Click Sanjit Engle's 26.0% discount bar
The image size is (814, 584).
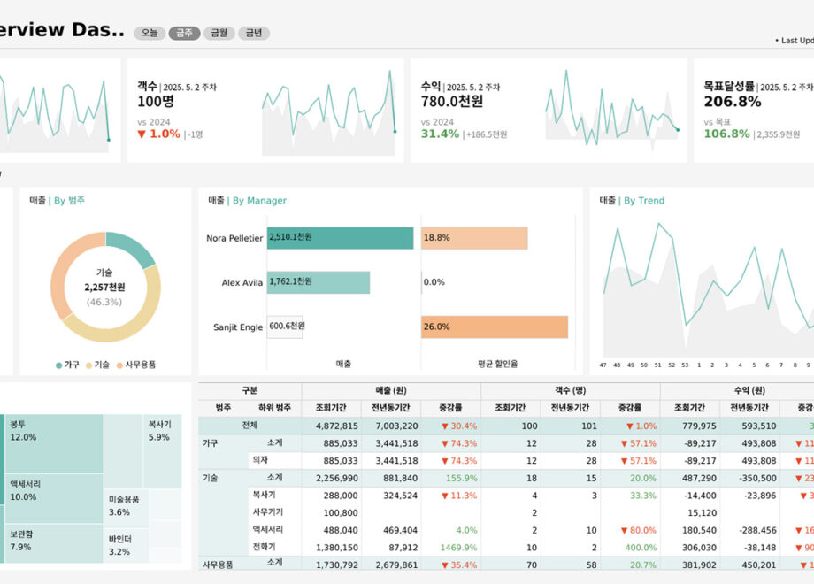click(x=494, y=327)
